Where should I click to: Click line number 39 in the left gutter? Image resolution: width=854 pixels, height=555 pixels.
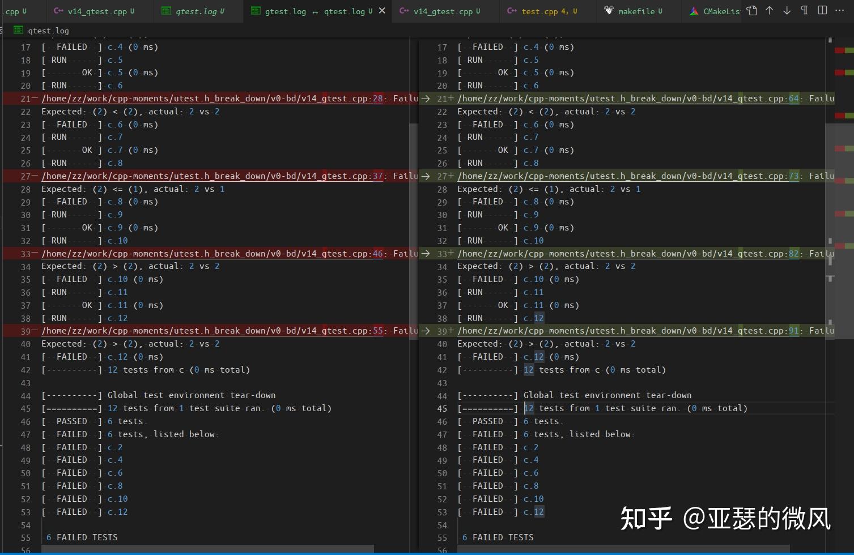click(26, 331)
